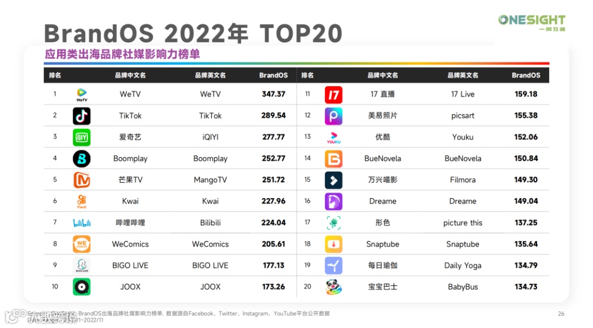Select the score 173.26

point(273,287)
